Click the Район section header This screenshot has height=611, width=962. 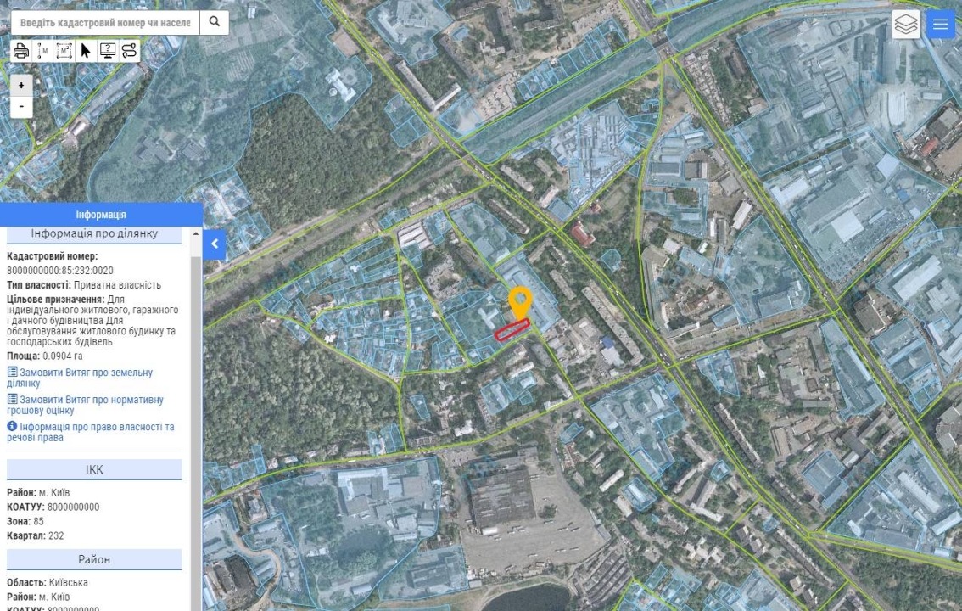tap(94, 559)
